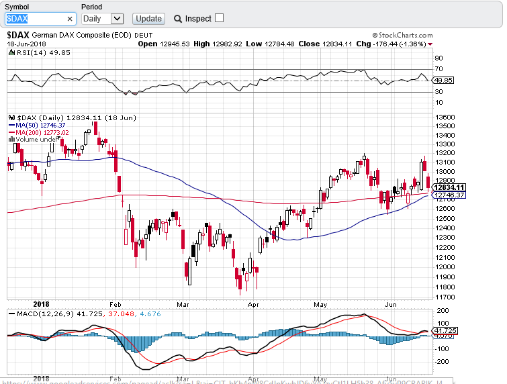The image size is (507, 384).
Task: Click the MA(200) 12773.02 legend label
Action: (x=42, y=132)
